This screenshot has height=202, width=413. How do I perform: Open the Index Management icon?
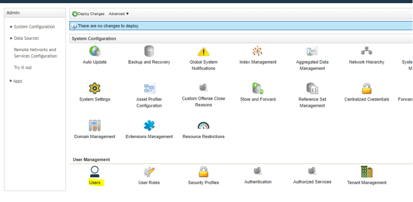pyautogui.click(x=258, y=51)
